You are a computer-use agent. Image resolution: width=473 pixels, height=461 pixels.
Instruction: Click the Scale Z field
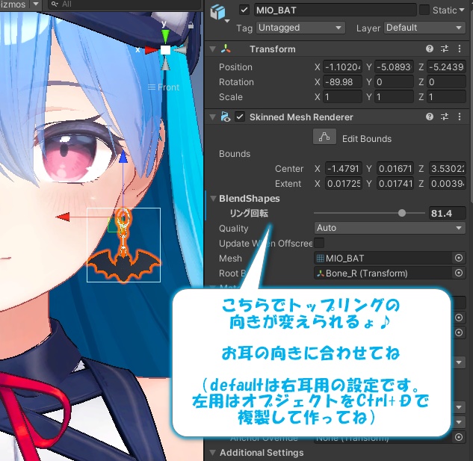(x=446, y=97)
